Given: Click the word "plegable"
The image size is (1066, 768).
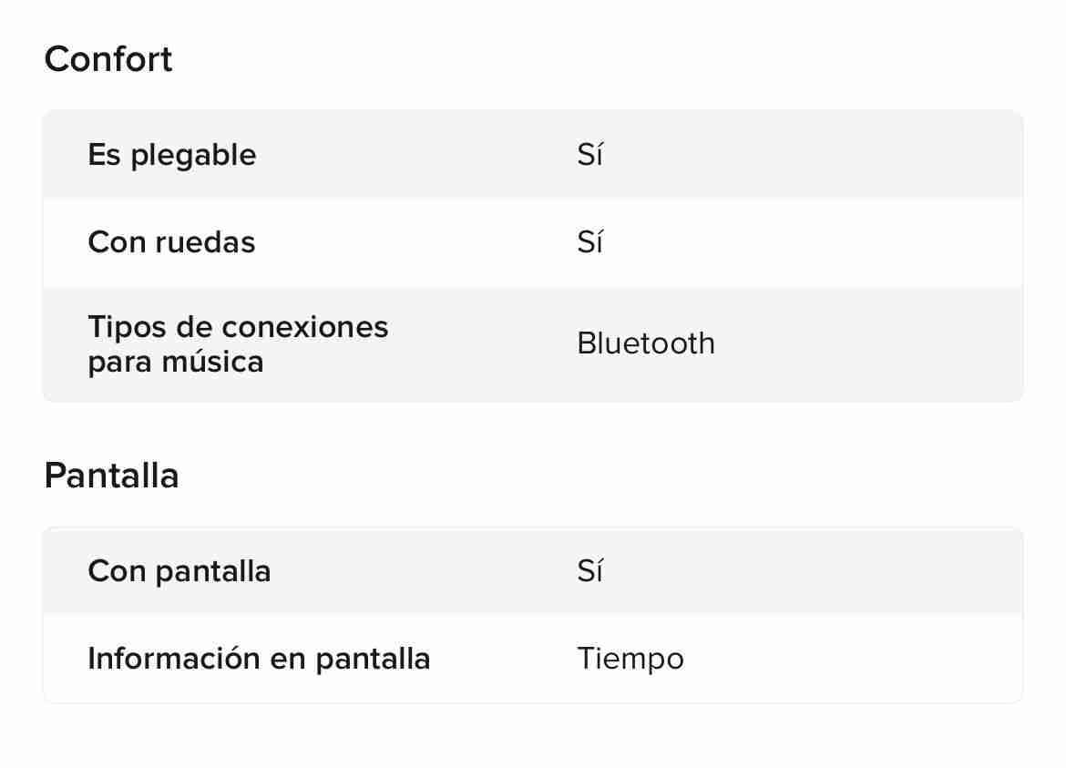Looking at the screenshot, I should coord(193,156).
